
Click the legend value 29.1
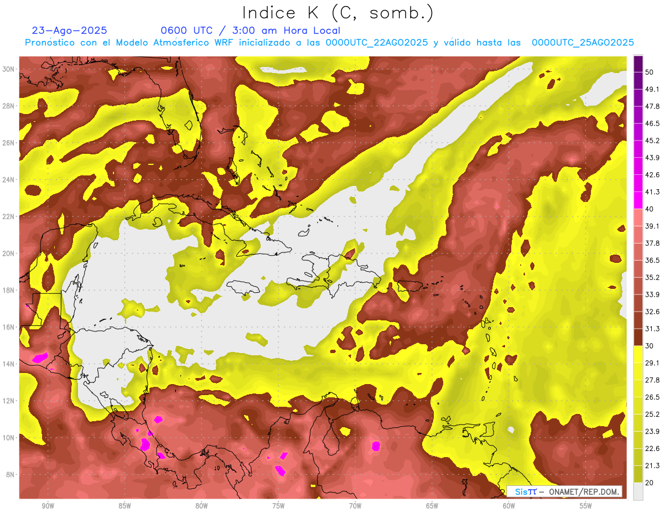tap(652, 363)
